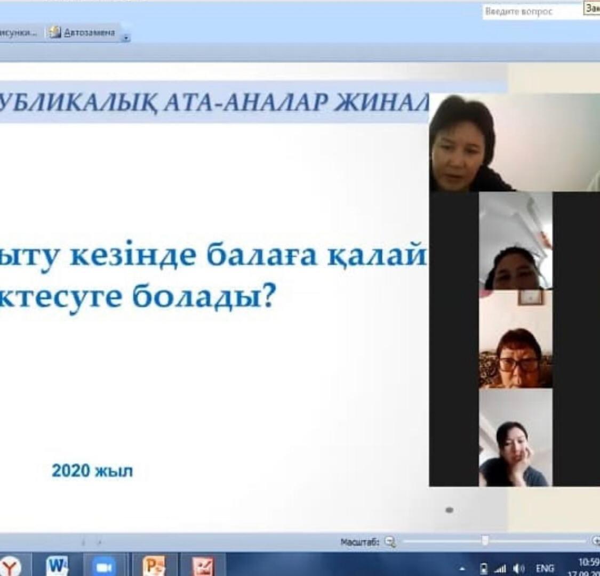Open network signal tray icon
This screenshot has width=600, height=576.
click(x=501, y=569)
